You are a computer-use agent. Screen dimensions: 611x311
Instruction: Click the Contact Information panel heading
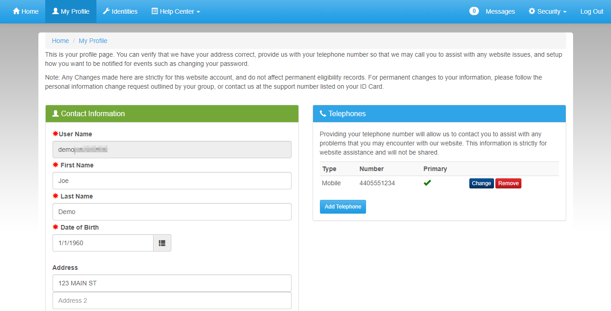click(172, 113)
